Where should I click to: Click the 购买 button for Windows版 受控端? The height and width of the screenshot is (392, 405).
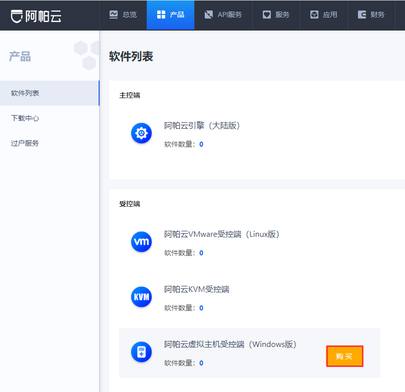pyautogui.click(x=344, y=356)
